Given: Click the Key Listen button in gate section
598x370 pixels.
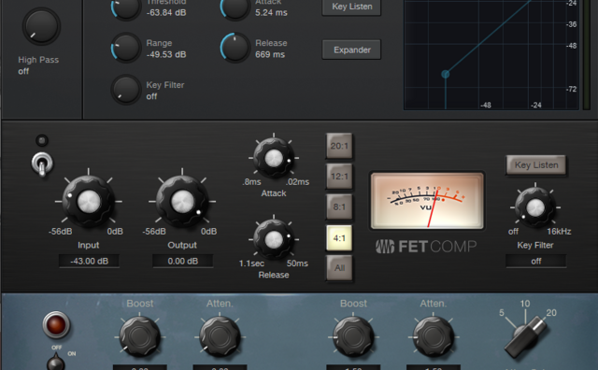Looking at the screenshot, I should click(x=351, y=7).
